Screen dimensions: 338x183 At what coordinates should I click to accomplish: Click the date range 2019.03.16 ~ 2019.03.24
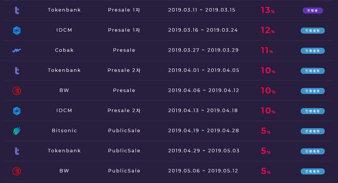click(x=203, y=30)
